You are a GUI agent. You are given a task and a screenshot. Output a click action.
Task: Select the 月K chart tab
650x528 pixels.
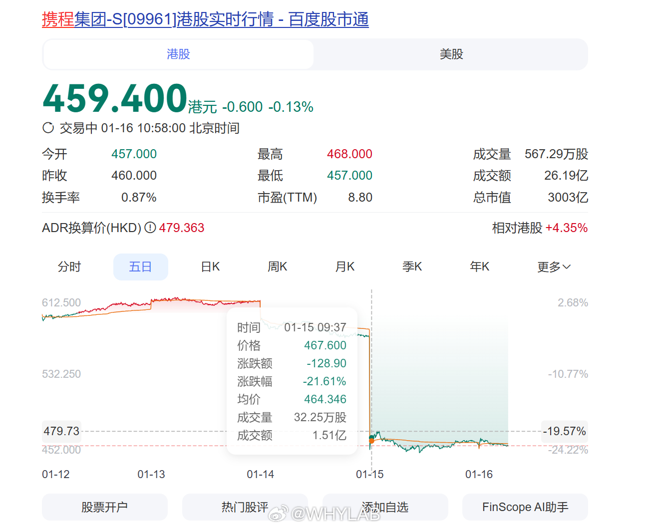(x=345, y=267)
